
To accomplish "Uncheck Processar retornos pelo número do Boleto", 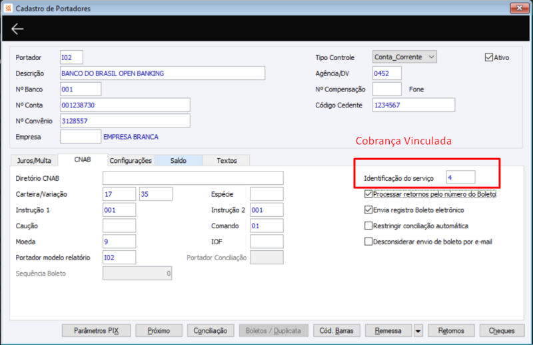I will tap(368, 194).
